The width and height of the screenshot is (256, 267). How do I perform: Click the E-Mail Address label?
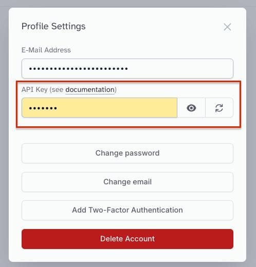[x=46, y=50]
